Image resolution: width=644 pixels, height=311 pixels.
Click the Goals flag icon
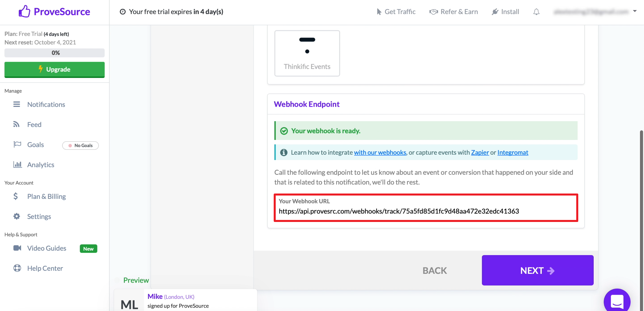coord(17,144)
